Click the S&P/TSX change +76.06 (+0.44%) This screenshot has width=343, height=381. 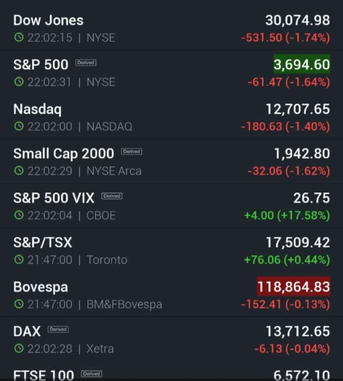click(x=287, y=260)
